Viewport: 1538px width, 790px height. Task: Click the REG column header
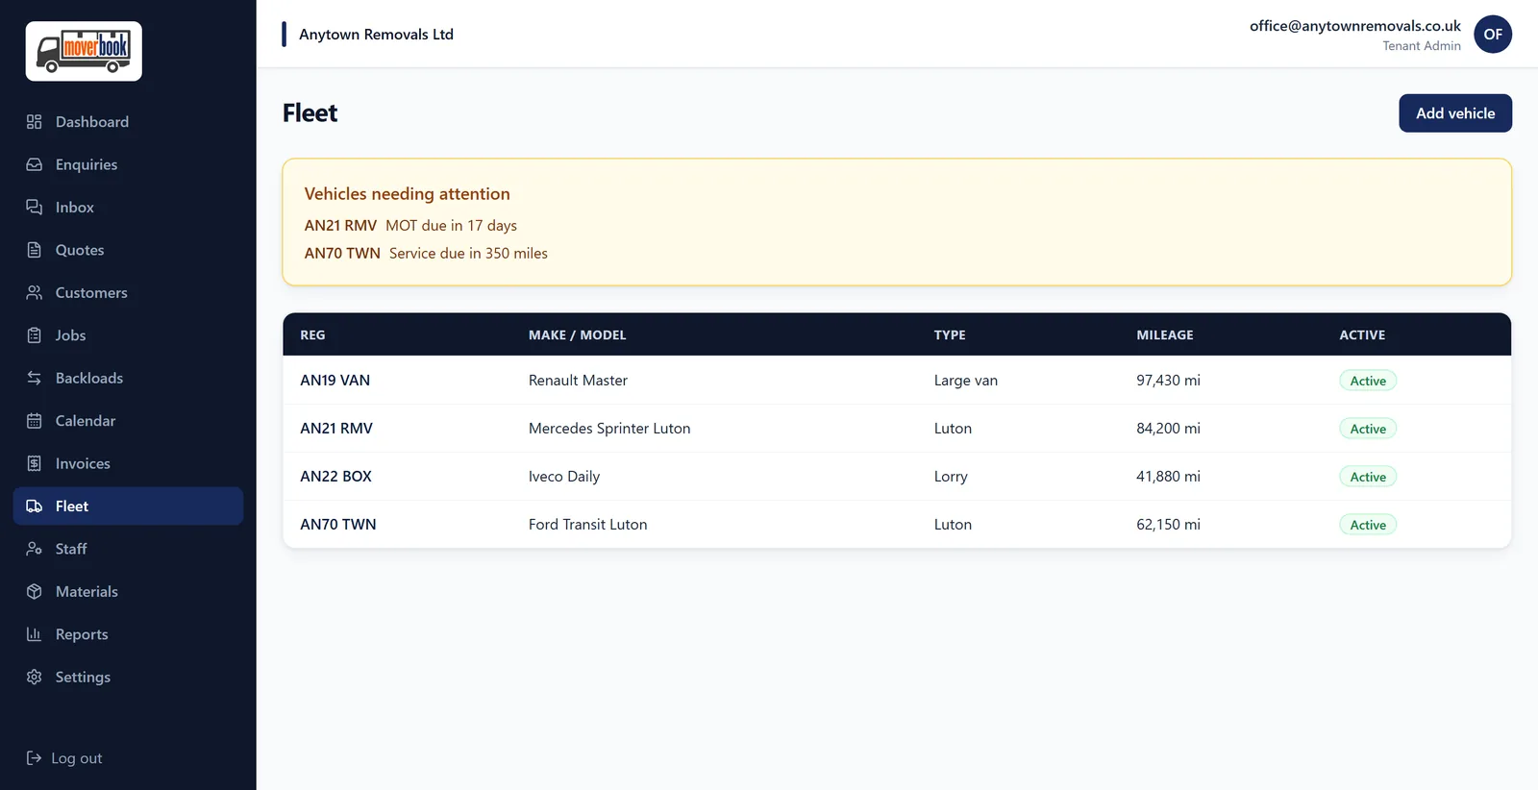tap(312, 335)
